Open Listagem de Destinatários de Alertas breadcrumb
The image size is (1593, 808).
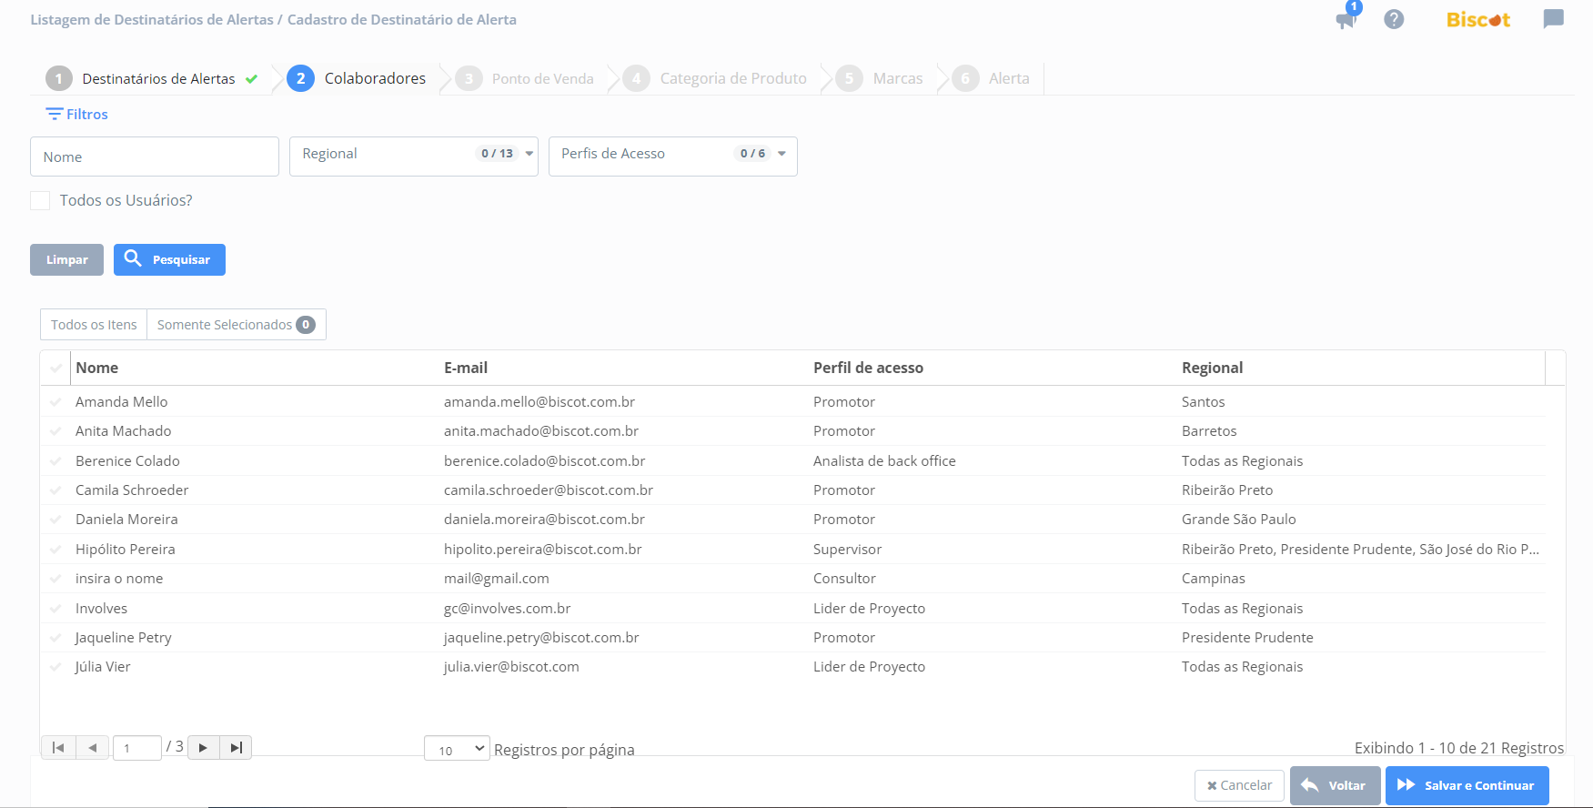click(152, 19)
